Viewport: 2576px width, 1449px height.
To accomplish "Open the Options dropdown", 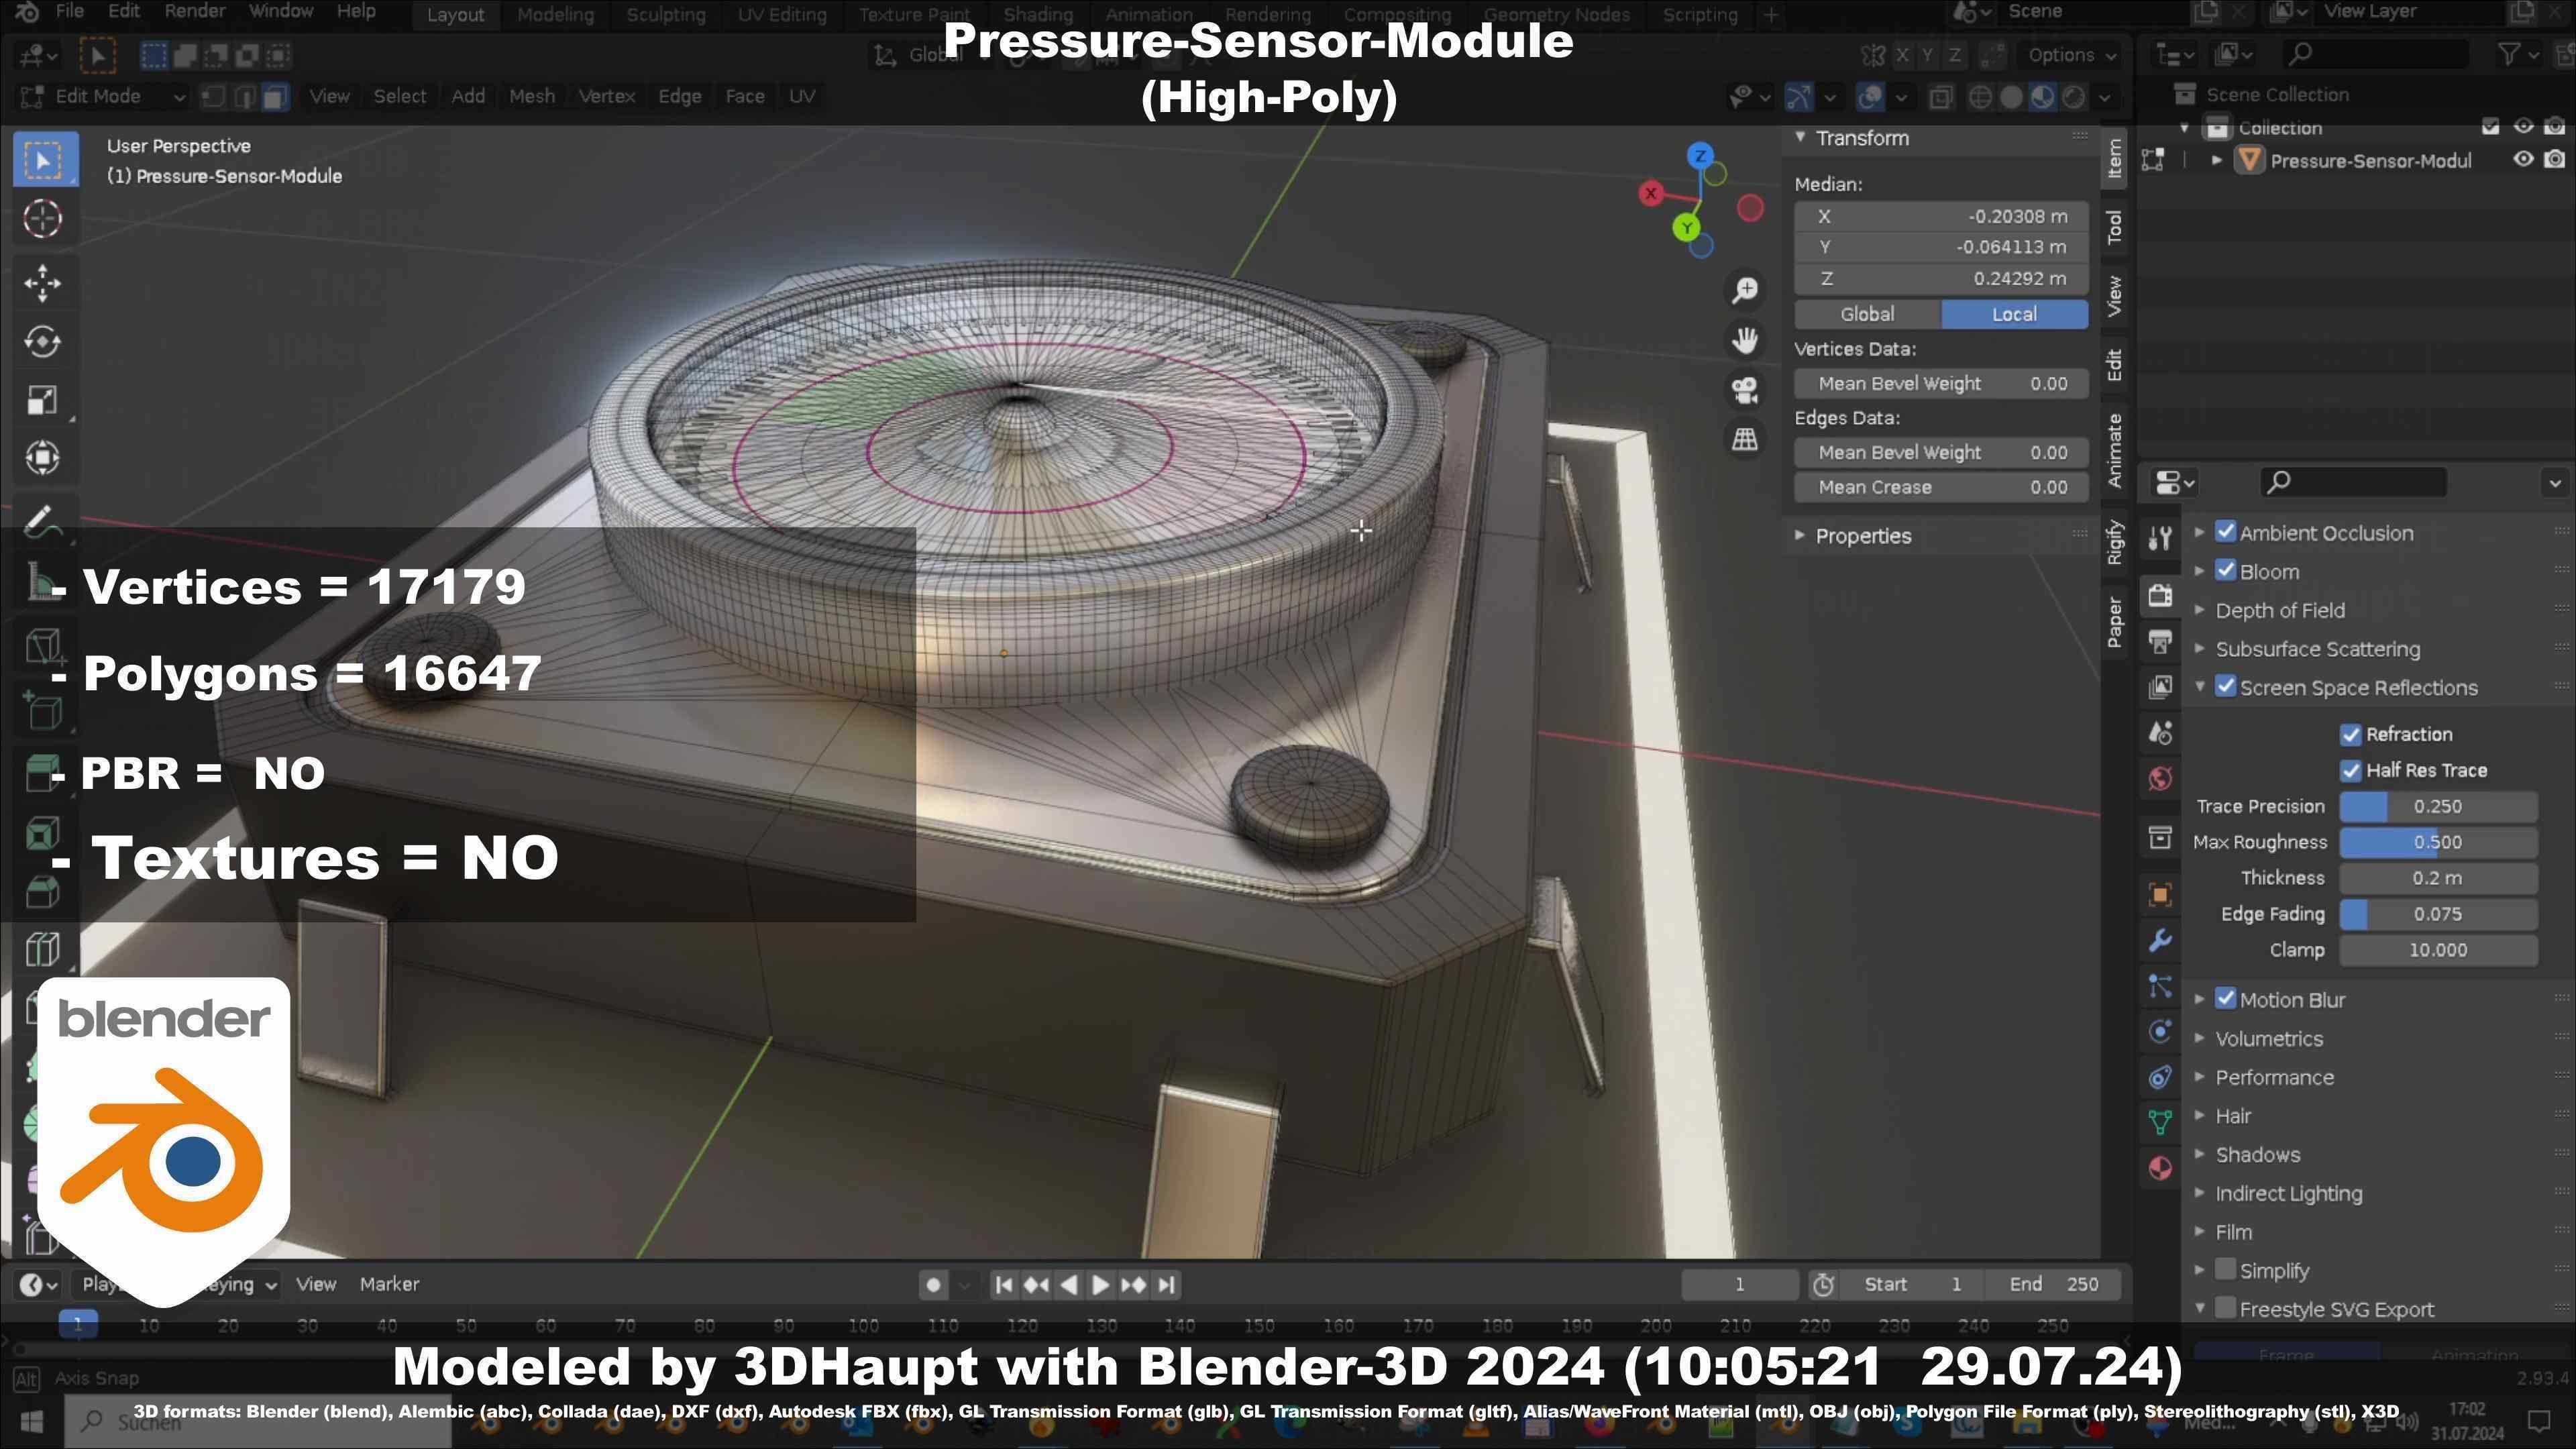I will (x=2071, y=55).
